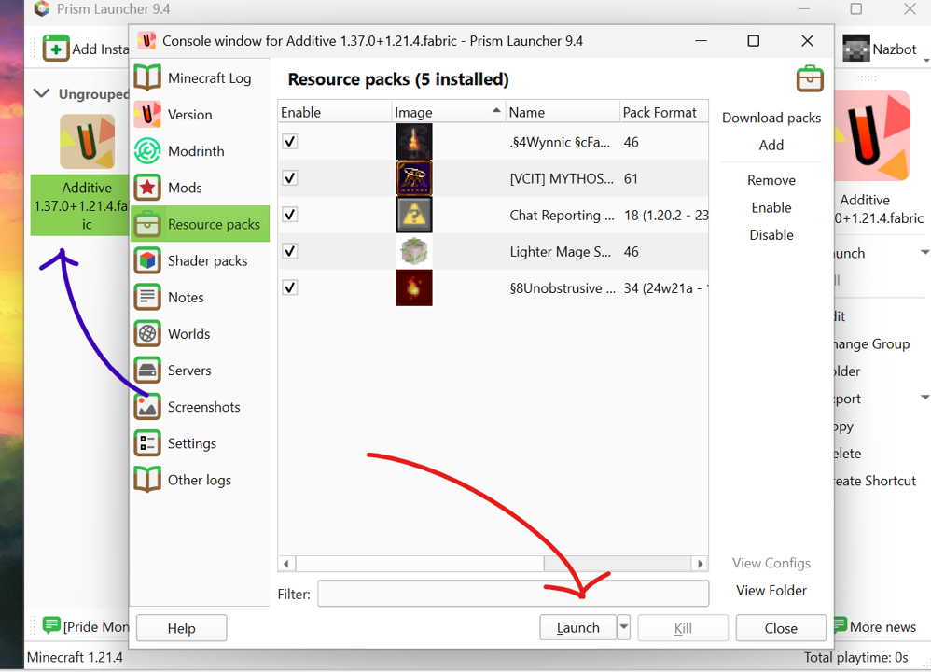Open the Other logs page
This screenshot has height=672, width=931.
(x=199, y=480)
